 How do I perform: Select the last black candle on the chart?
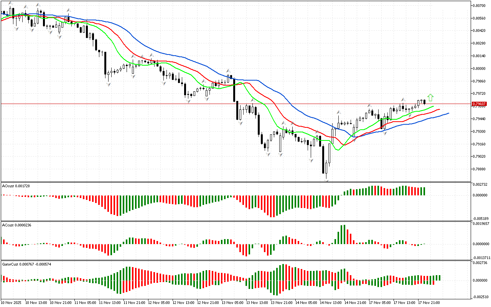pyautogui.click(x=425, y=102)
